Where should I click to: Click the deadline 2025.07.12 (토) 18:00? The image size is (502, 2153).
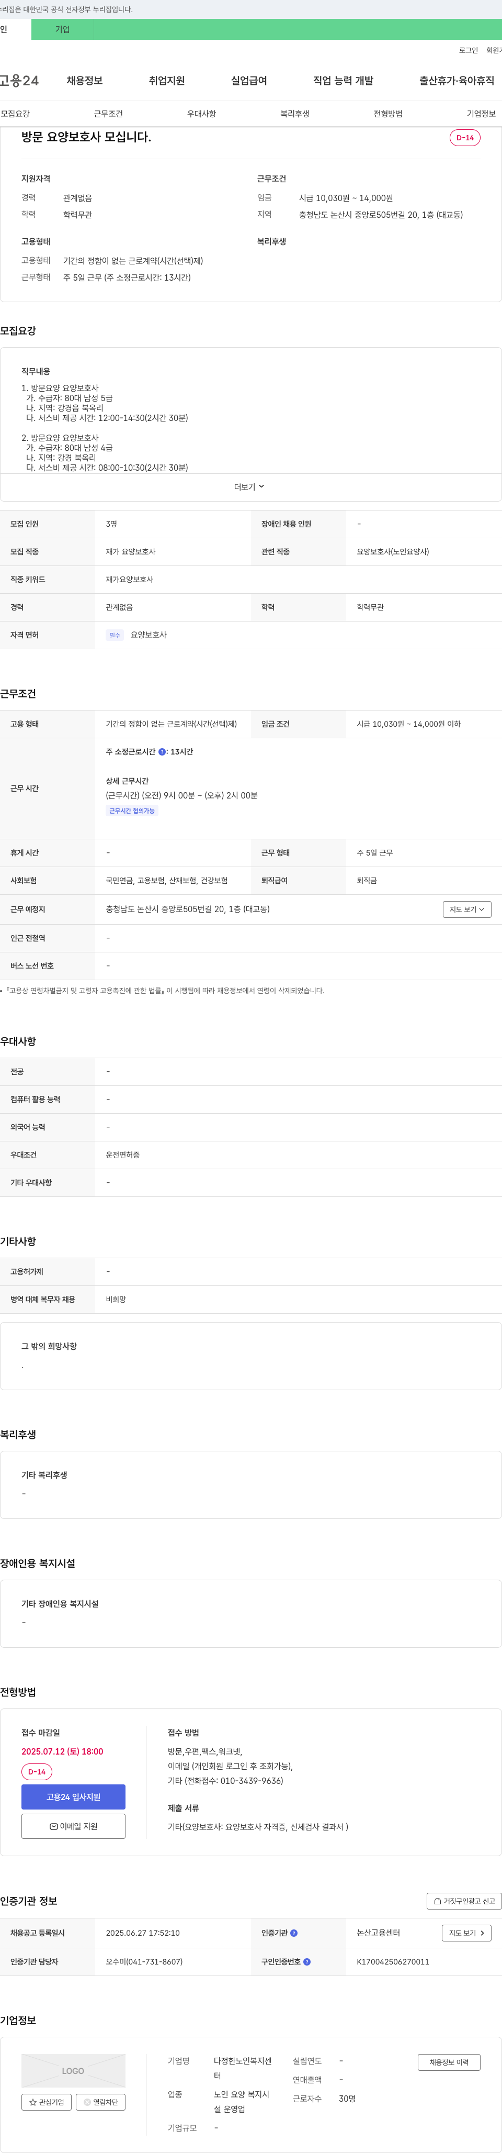63,1752
